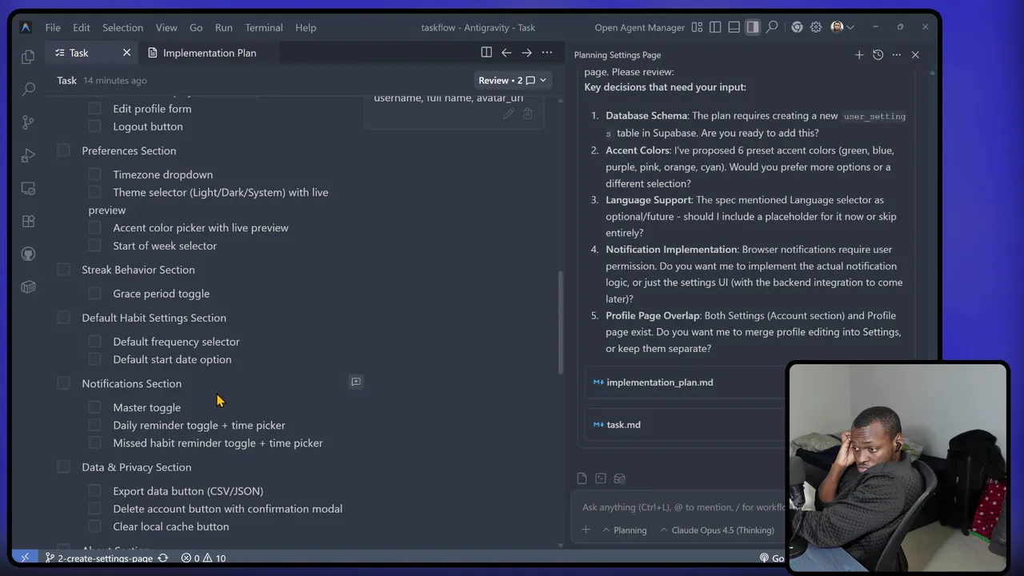Open the Explorer view in activity bar
The height and width of the screenshot is (576, 1024).
pos(28,57)
